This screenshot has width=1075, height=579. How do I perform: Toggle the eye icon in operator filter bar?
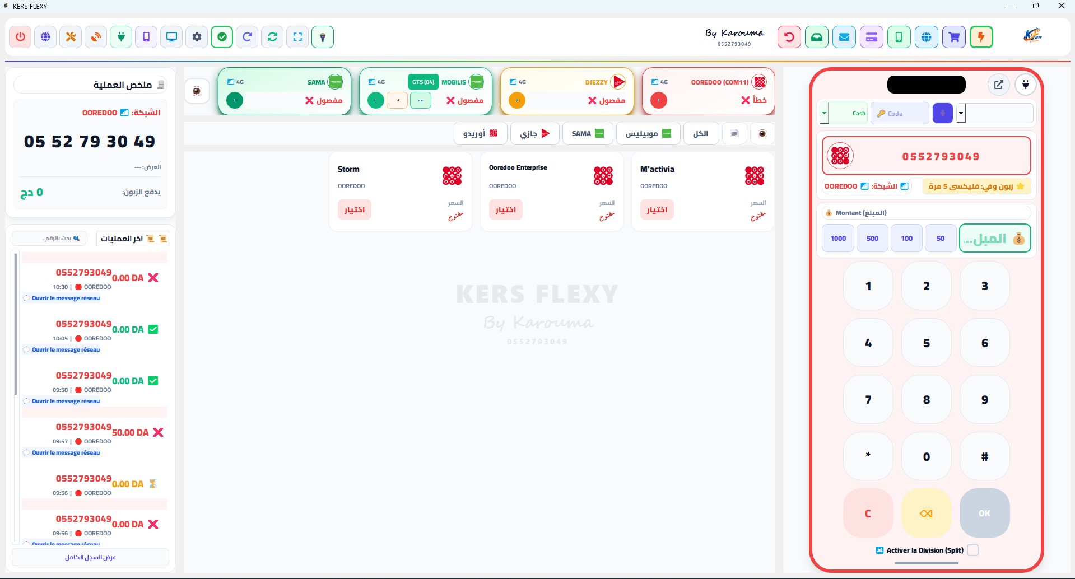coord(762,133)
